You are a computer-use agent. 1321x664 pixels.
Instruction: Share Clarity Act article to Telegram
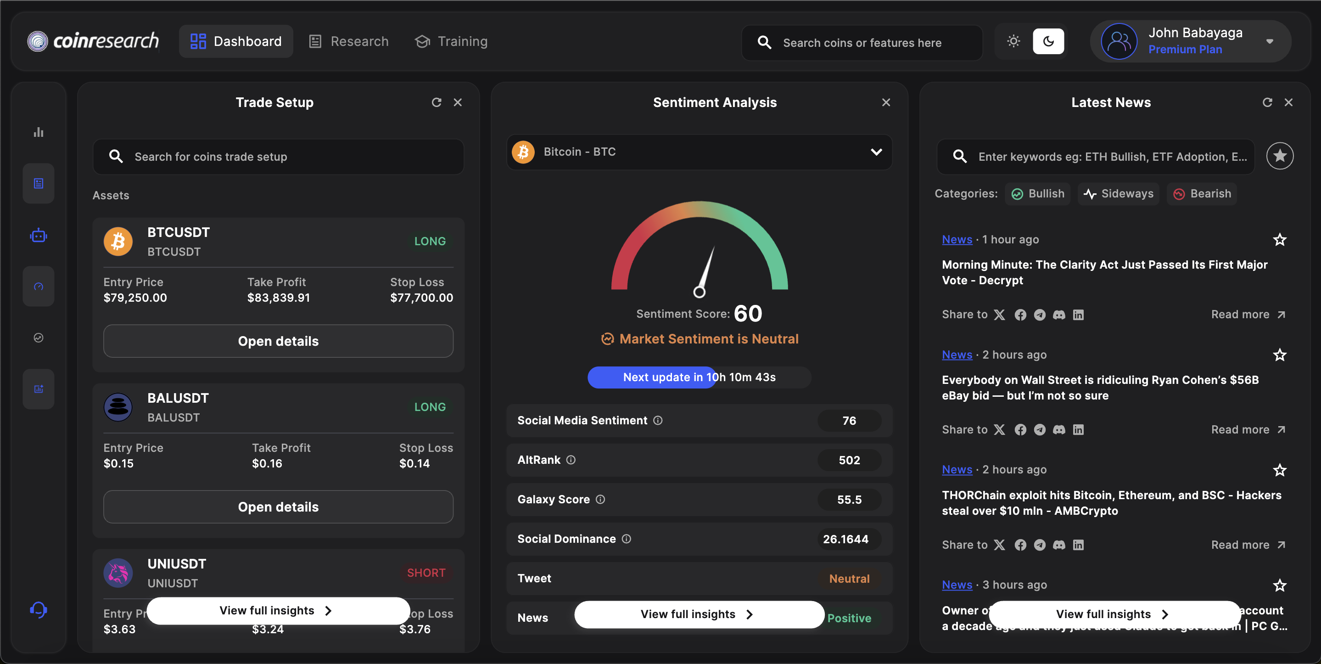pos(1040,315)
